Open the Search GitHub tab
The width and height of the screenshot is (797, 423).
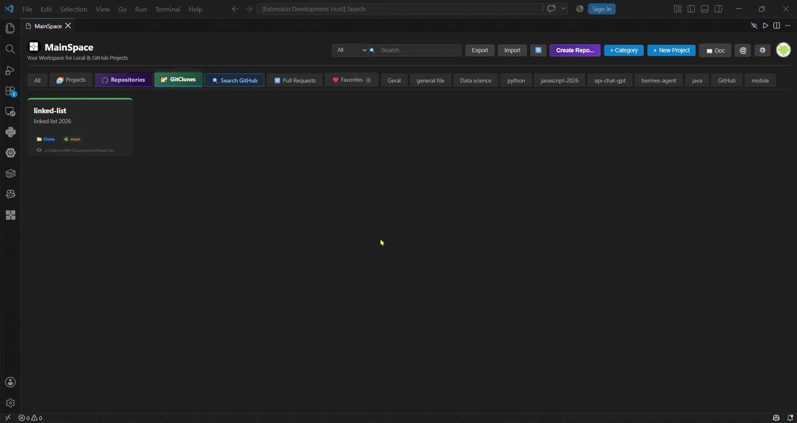tap(235, 81)
